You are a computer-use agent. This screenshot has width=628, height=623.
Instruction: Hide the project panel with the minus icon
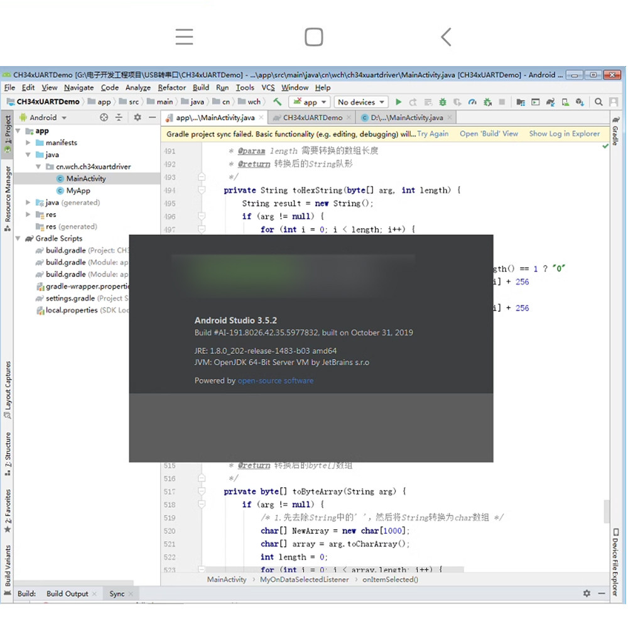point(152,117)
